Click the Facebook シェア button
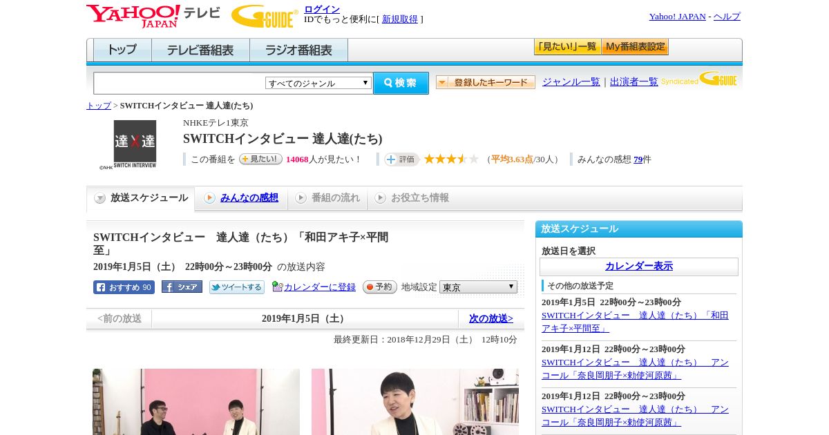Viewport: 829px width, 435px height. coord(182,287)
